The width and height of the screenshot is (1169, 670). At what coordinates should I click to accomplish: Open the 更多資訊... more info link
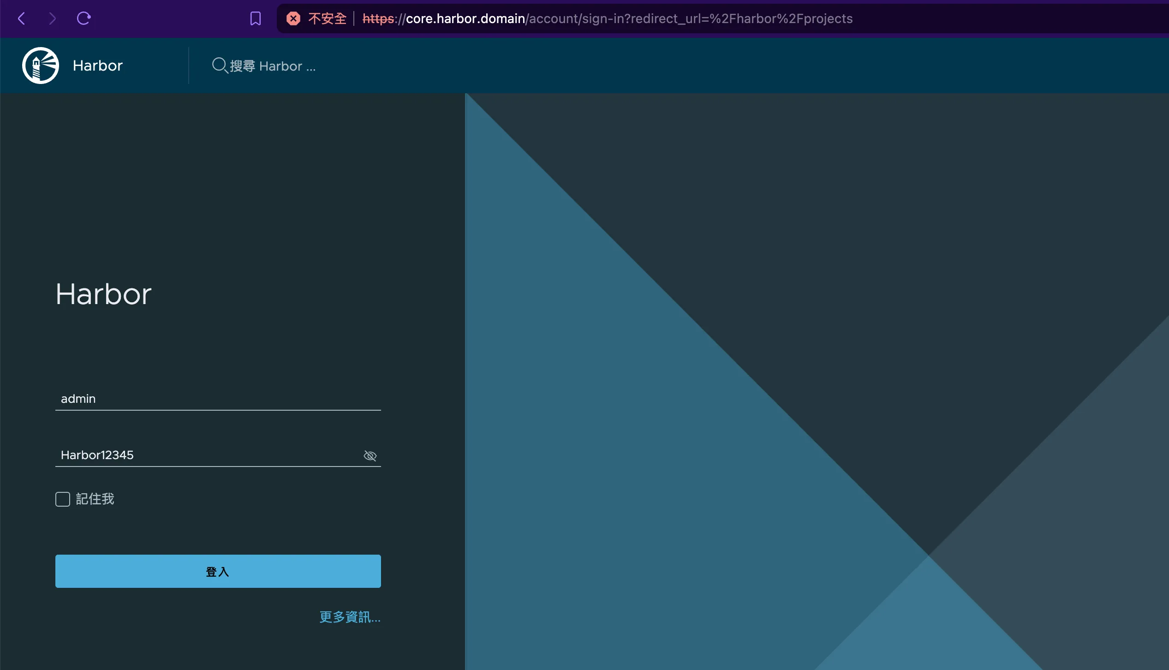tap(350, 617)
